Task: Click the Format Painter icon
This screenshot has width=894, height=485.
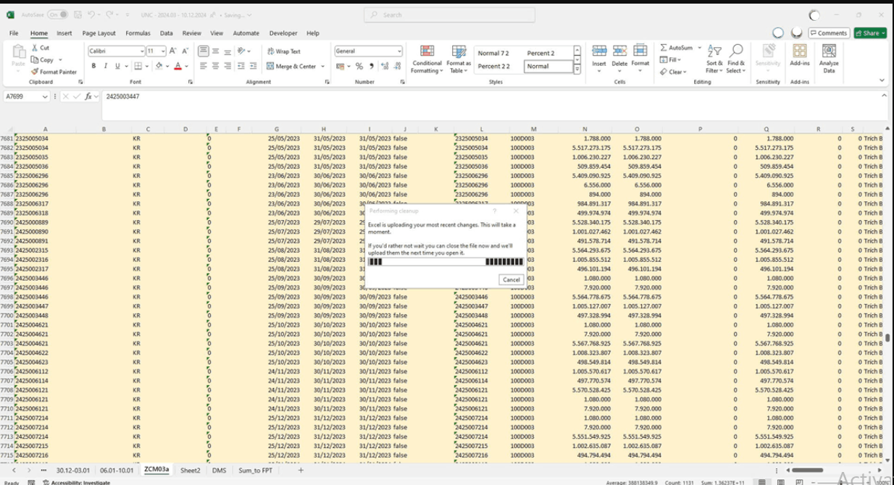Action: (x=35, y=72)
